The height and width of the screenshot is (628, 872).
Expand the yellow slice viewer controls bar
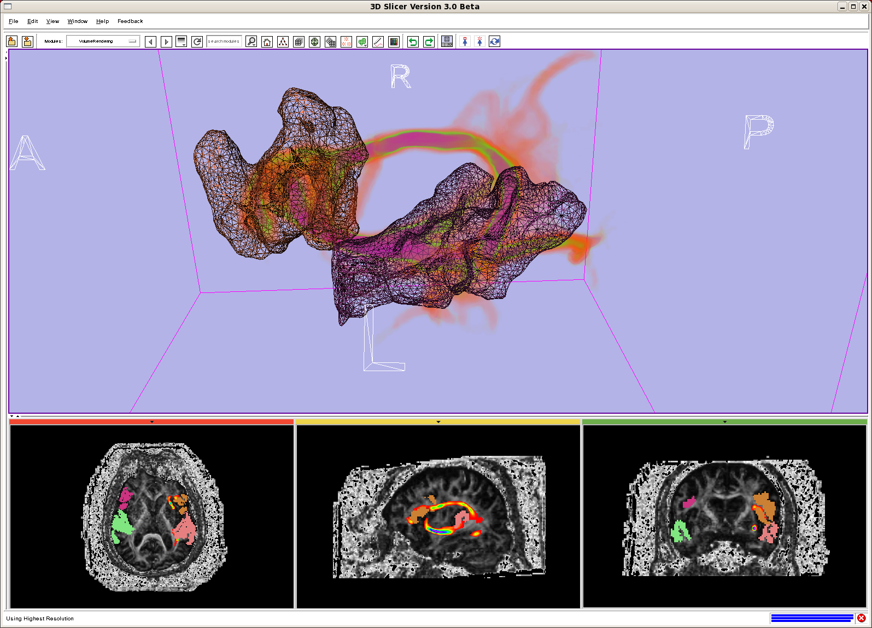click(438, 422)
